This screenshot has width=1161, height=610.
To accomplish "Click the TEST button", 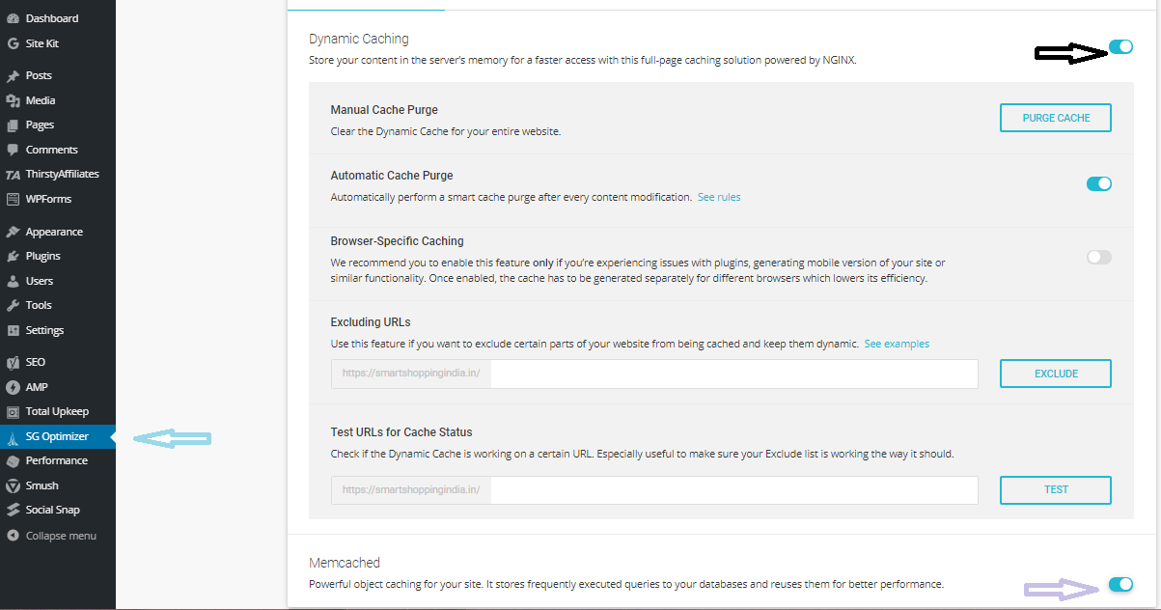I will pos(1056,489).
